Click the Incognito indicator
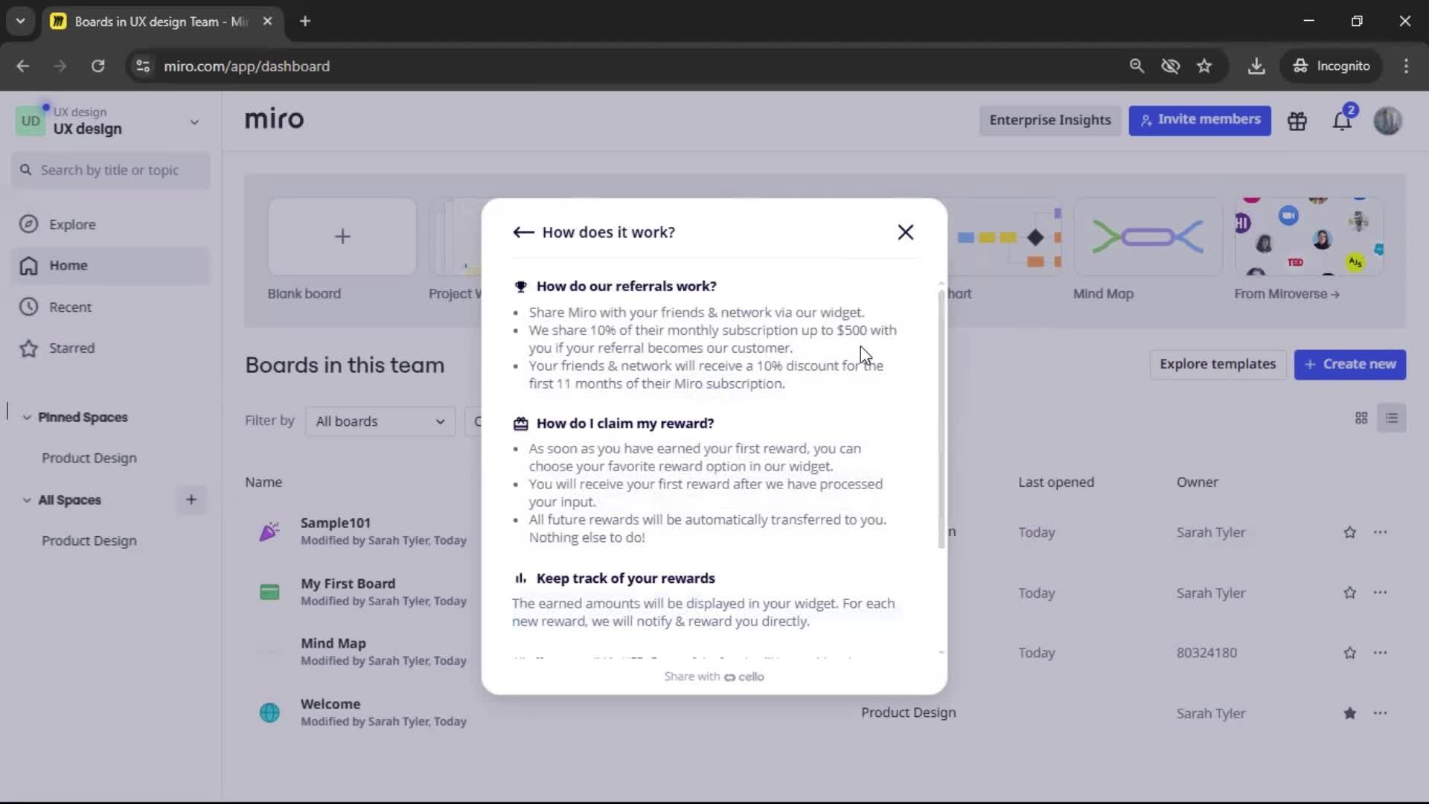Viewport: 1429px width, 804px height. (1331, 66)
